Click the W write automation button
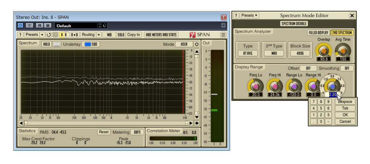370x164 pixels. 48,25
